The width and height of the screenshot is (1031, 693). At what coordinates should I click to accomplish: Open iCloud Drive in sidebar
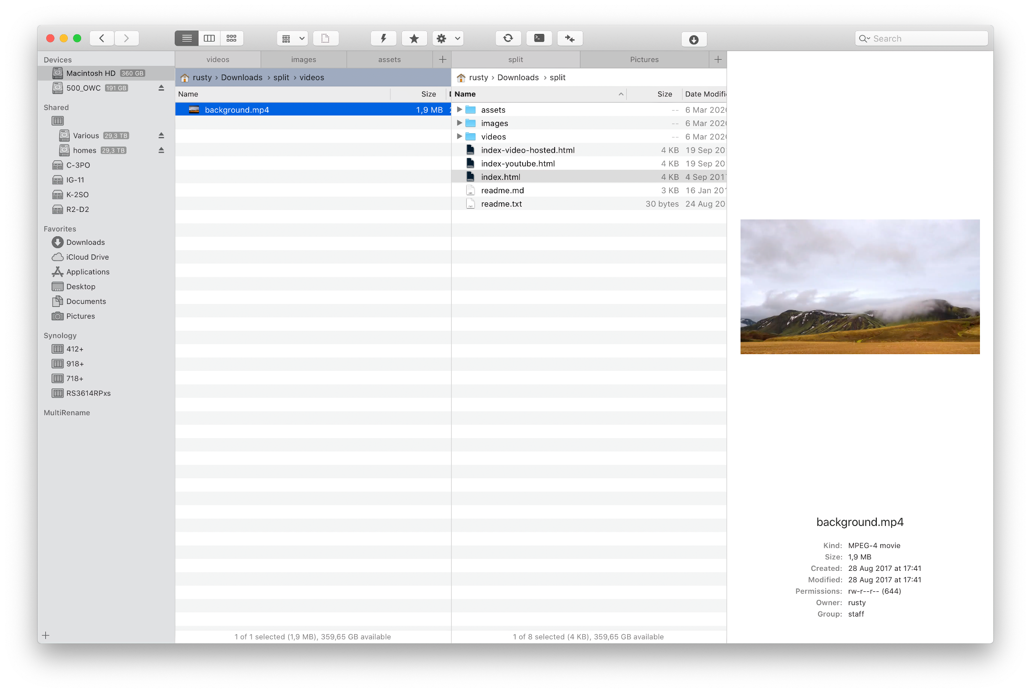[106, 257]
